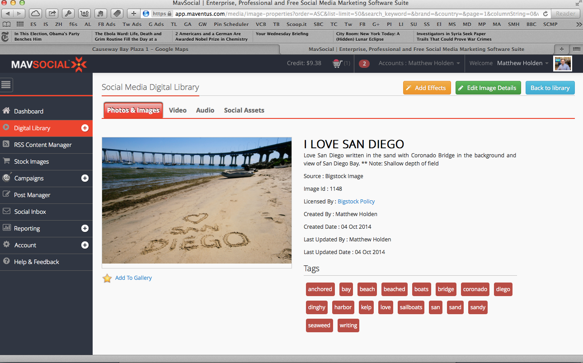Switch to the Video tab
583x363 pixels.
point(178,110)
